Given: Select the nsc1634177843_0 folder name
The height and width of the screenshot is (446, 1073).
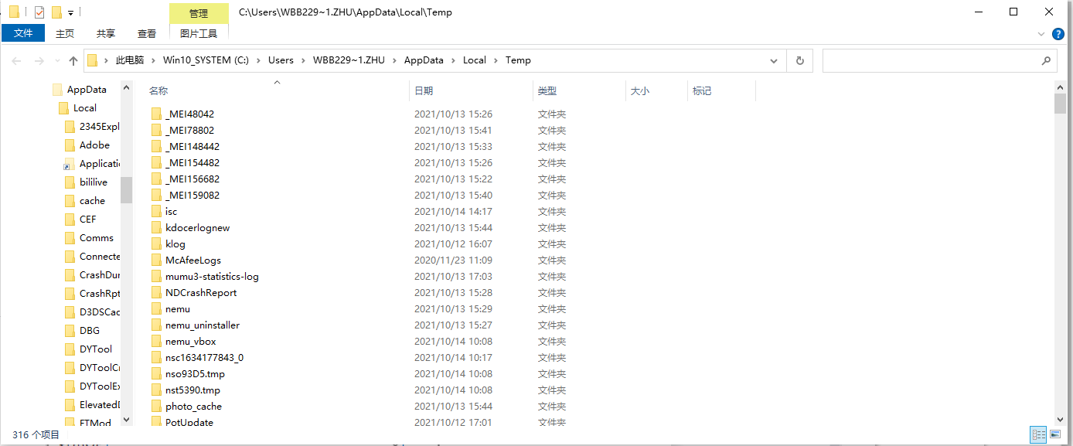Looking at the screenshot, I should 204,358.
